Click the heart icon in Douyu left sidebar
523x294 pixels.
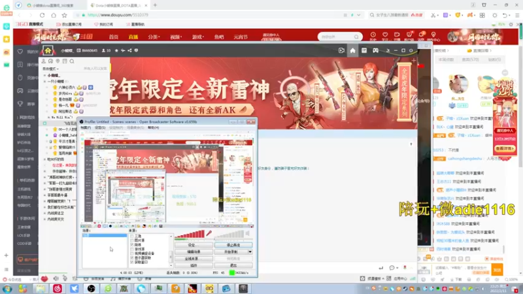[20, 52]
